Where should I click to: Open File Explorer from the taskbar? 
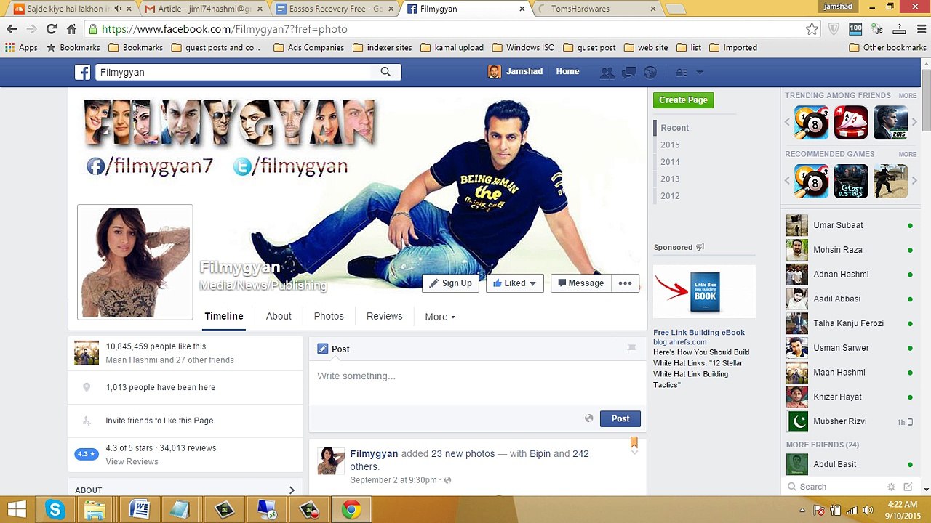(x=95, y=510)
